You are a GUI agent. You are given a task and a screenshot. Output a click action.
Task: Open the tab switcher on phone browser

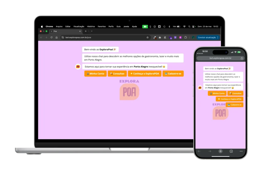coord(231,151)
